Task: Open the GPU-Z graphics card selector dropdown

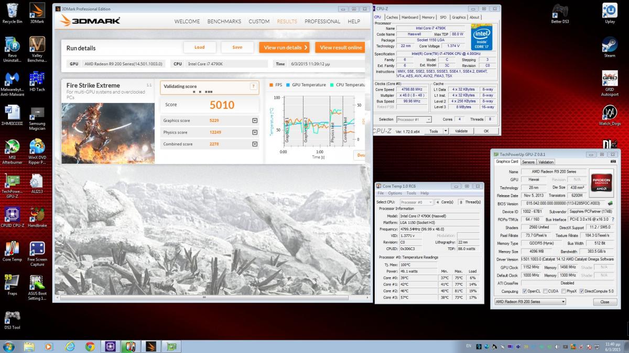Action: click(530, 302)
